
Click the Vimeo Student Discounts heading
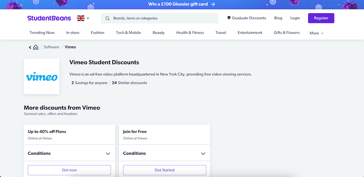(x=104, y=62)
